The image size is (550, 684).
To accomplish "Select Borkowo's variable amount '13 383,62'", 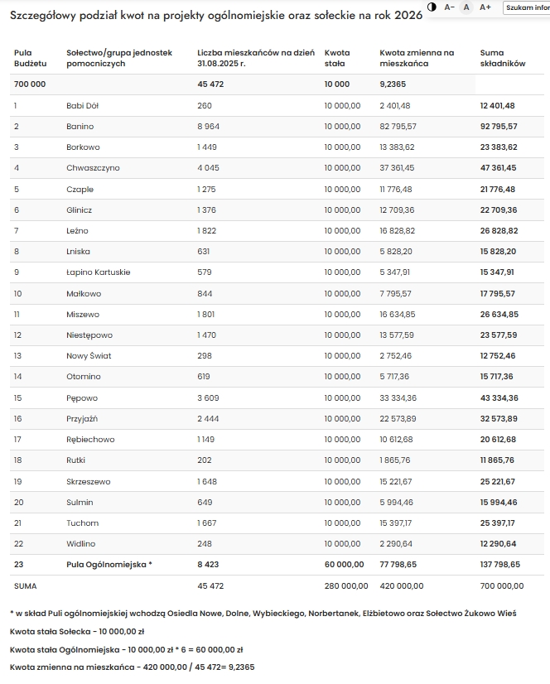I will [x=397, y=147].
